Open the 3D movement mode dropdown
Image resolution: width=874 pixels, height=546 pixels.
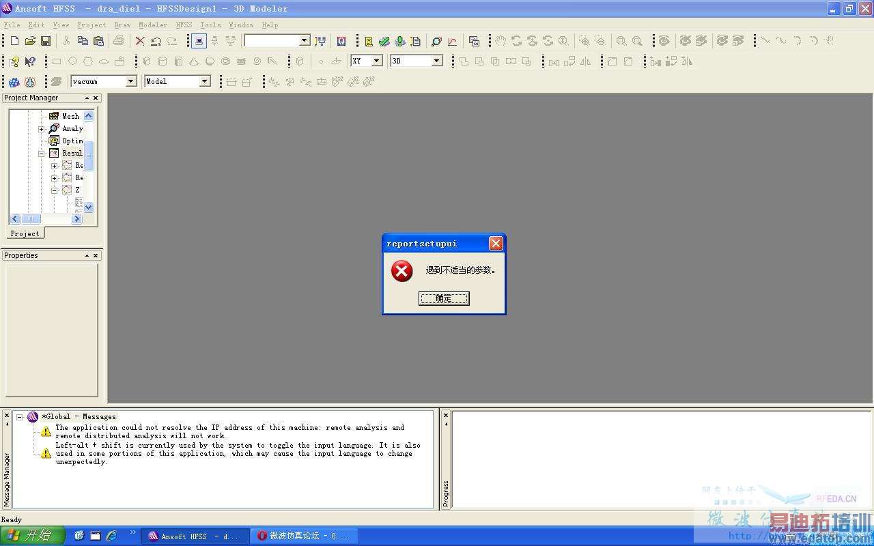point(437,61)
